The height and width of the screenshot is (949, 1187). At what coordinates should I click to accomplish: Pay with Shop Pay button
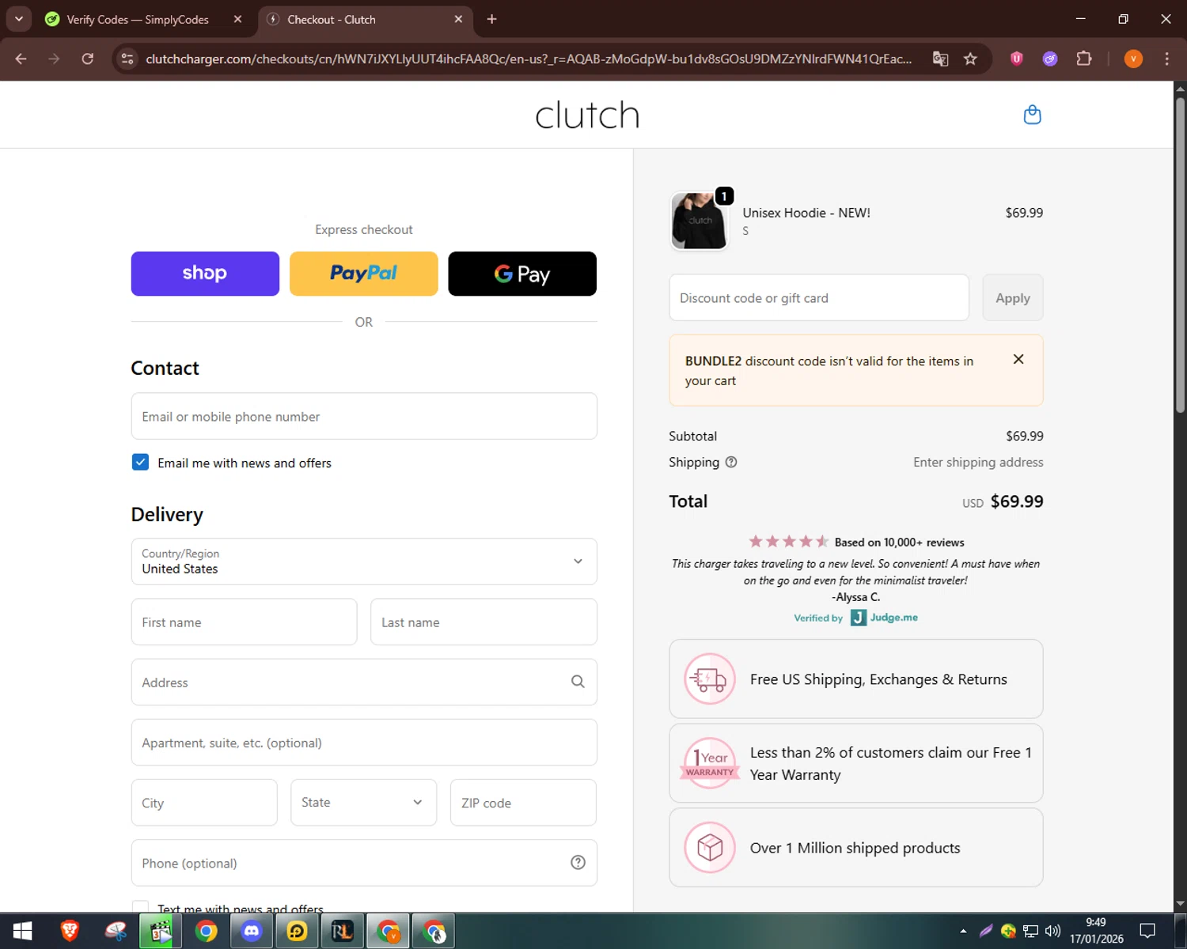pos(205,274)
